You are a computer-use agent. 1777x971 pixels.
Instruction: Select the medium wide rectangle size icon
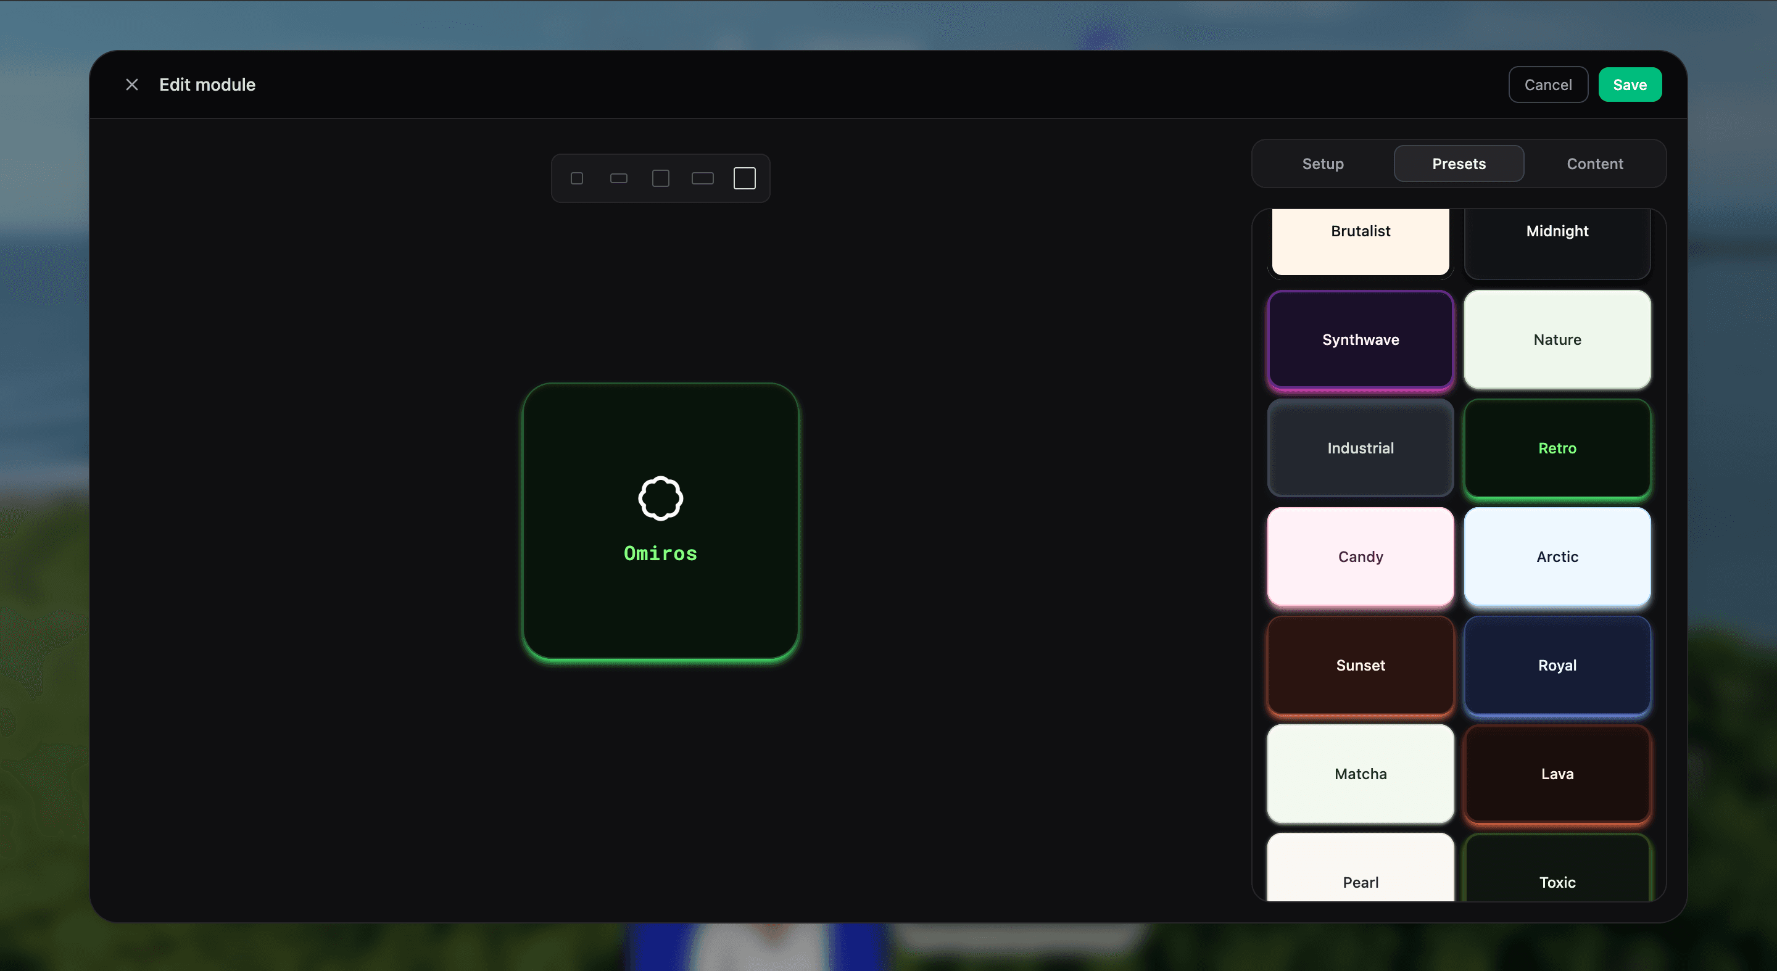coord(702,179)
